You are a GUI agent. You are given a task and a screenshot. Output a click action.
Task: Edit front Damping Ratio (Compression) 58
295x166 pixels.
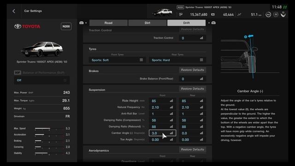(x=162, y=120)
